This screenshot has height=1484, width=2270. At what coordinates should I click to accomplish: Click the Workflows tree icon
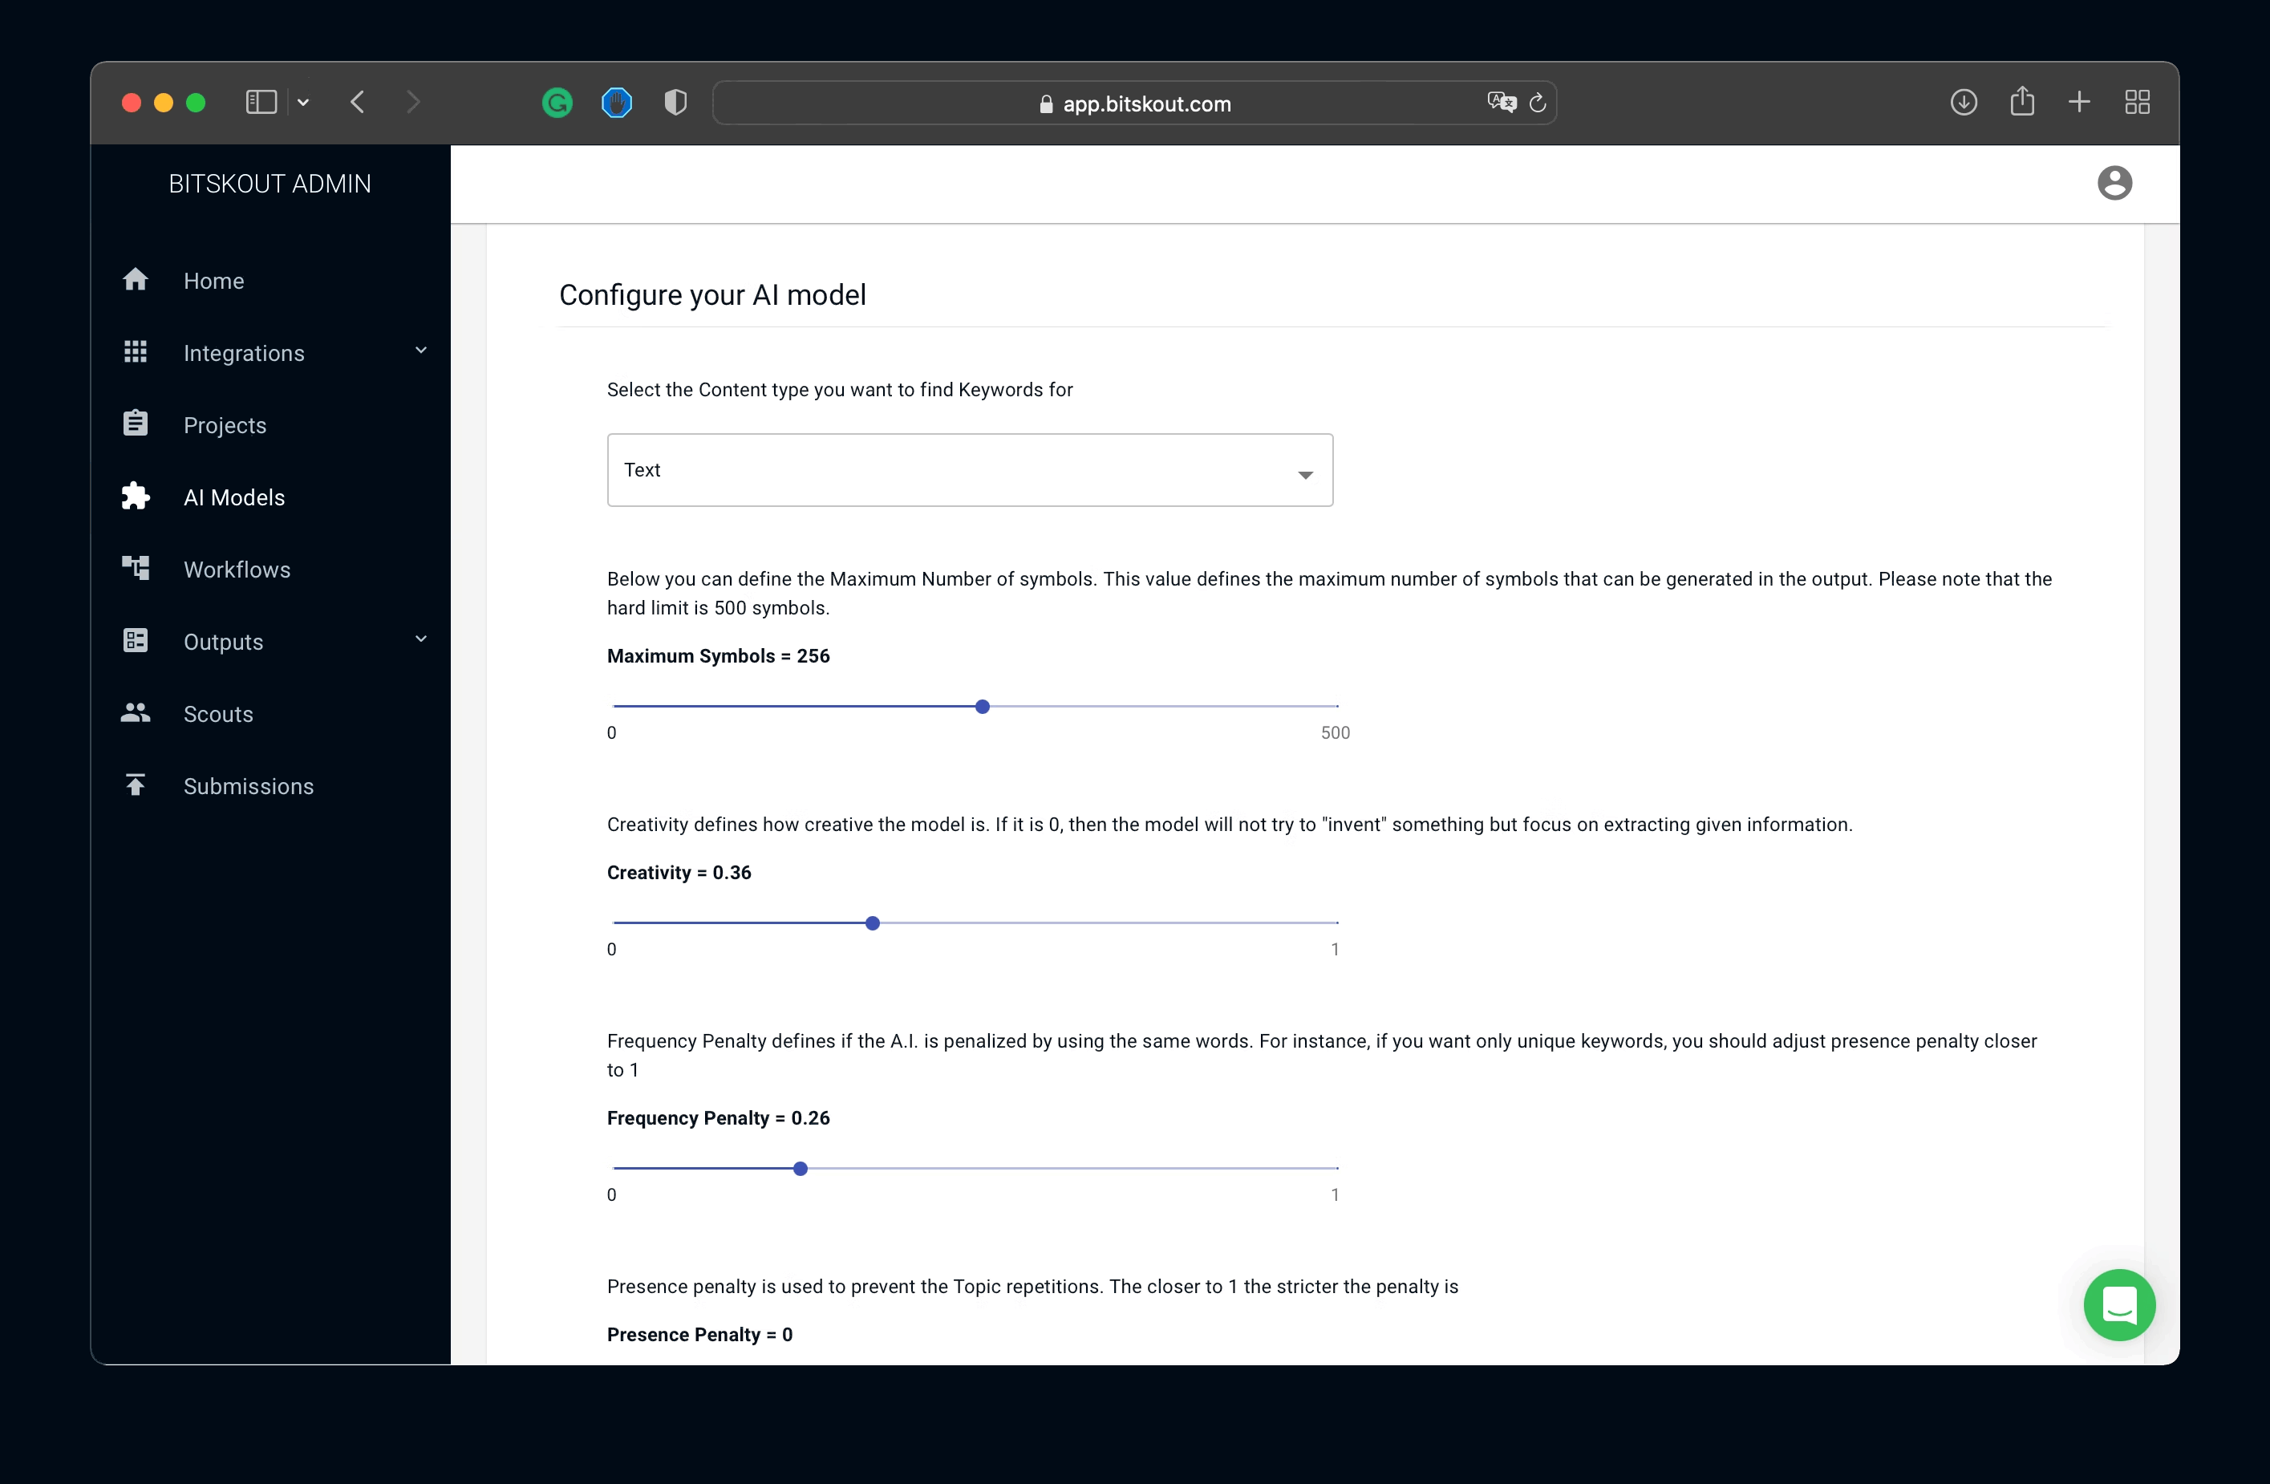(x=136, y=569)
